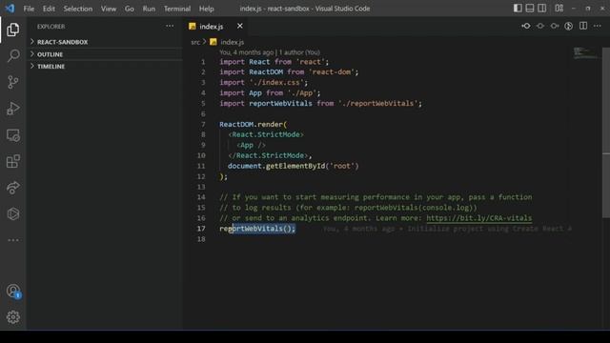Viewport: 610px width, 343px height.
Task: Open the Terminal menu
Action: coord(177,9)
